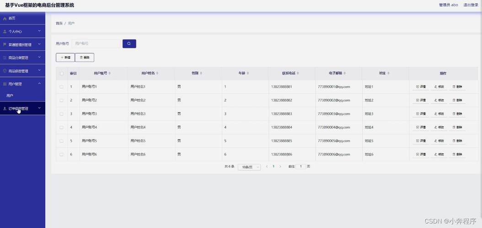Check the box for row 2
Screen dimensions: 482x228
61,100
